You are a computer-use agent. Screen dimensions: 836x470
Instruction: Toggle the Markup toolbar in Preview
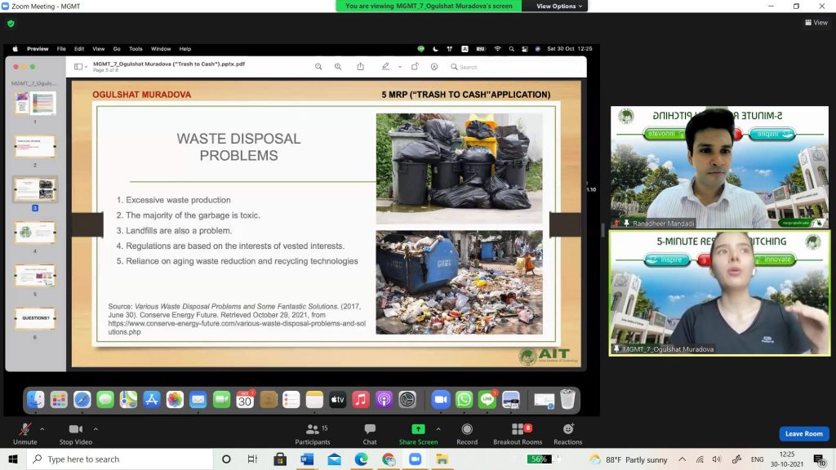pyautogui.click(x=434, y=67)
